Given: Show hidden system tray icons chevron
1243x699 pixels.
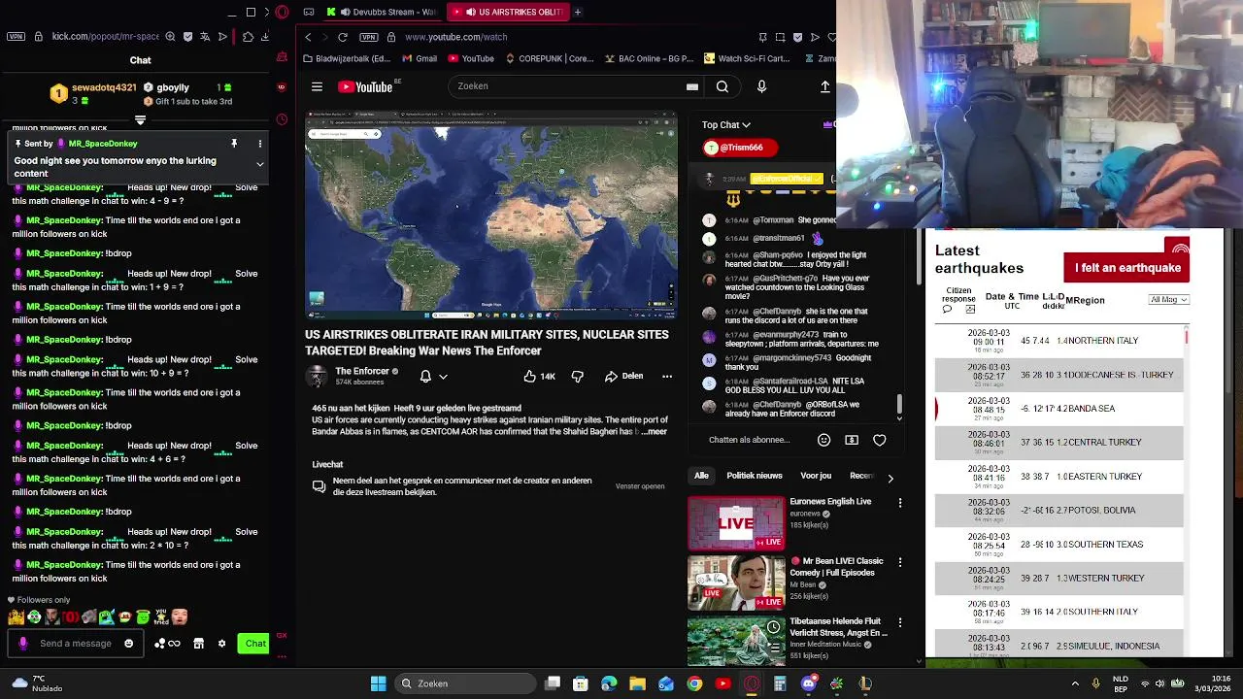Looking at the screenshot, I should point(1075,683).
